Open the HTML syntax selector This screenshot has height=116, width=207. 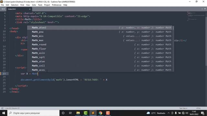pyautogui.click(x=198, y=108)
